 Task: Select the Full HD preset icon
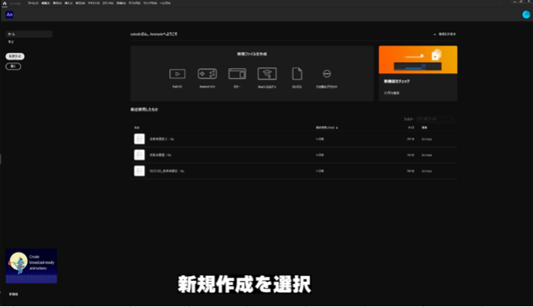point(177,74)
